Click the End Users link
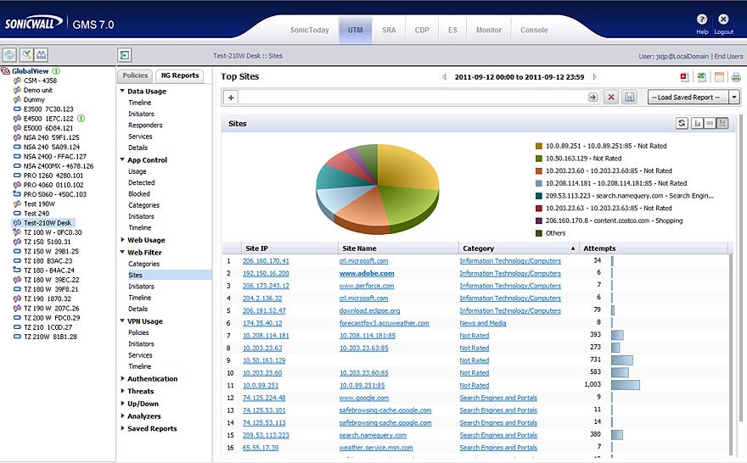This screenshot has height=463, width=747. click(x=728, y=56)
